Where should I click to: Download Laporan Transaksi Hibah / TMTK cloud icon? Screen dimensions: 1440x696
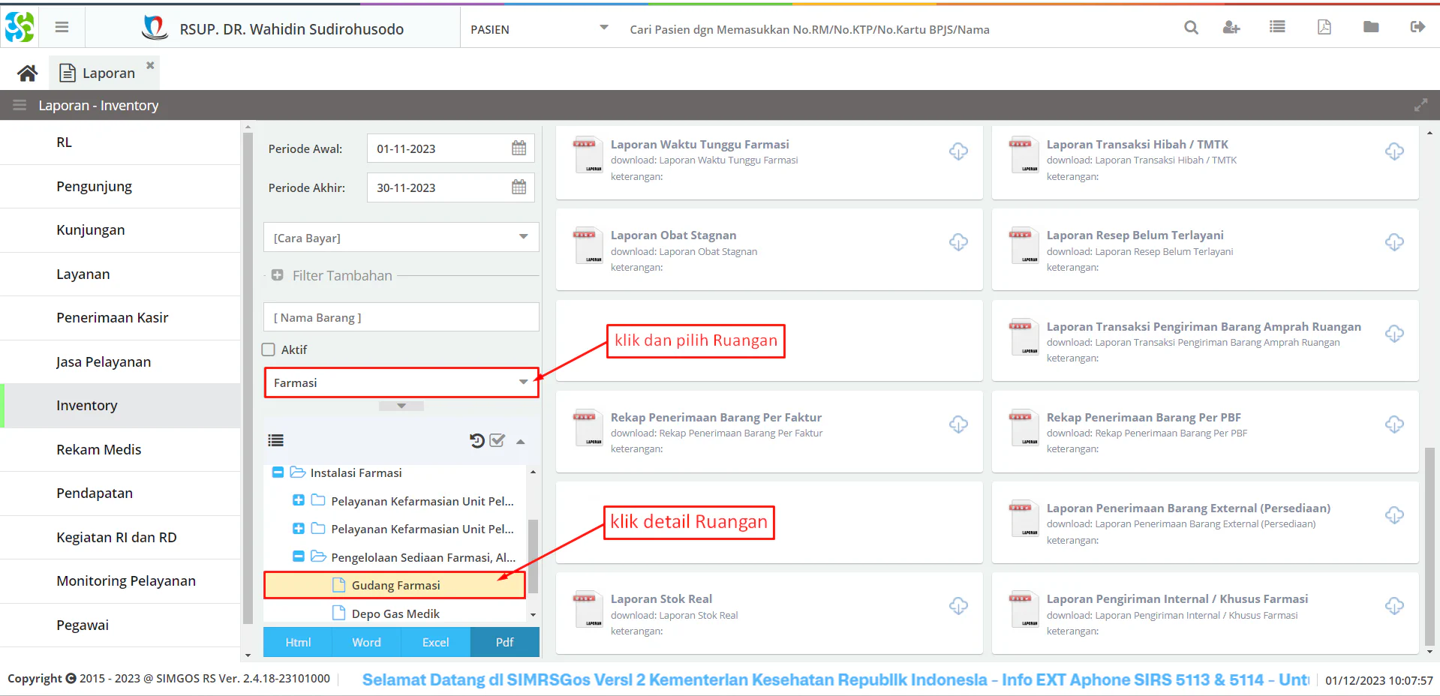click(x=1394, y=151)
